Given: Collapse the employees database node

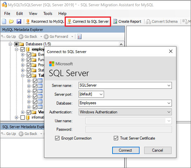Looking at the screenshot, I should pyautogui.click(x=16, y=49).
